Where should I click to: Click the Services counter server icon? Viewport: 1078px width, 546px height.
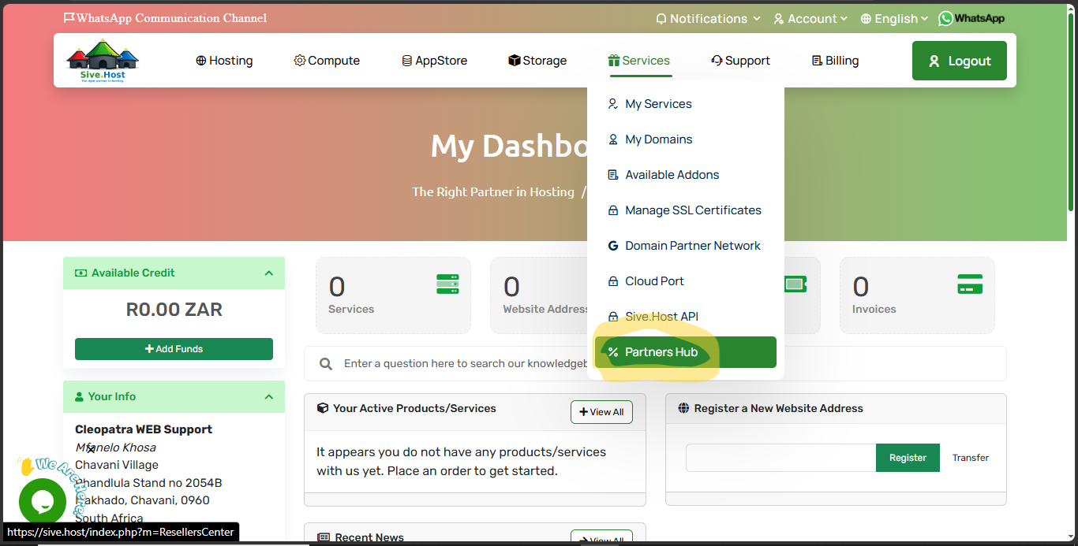point(447,284)
